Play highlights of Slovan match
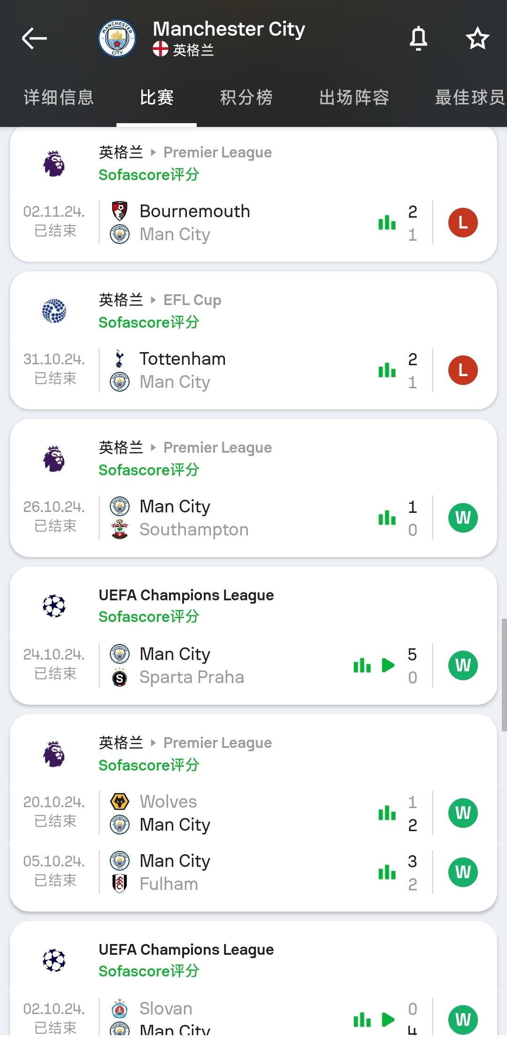The image size is (507, 1038). point(388,1020)
